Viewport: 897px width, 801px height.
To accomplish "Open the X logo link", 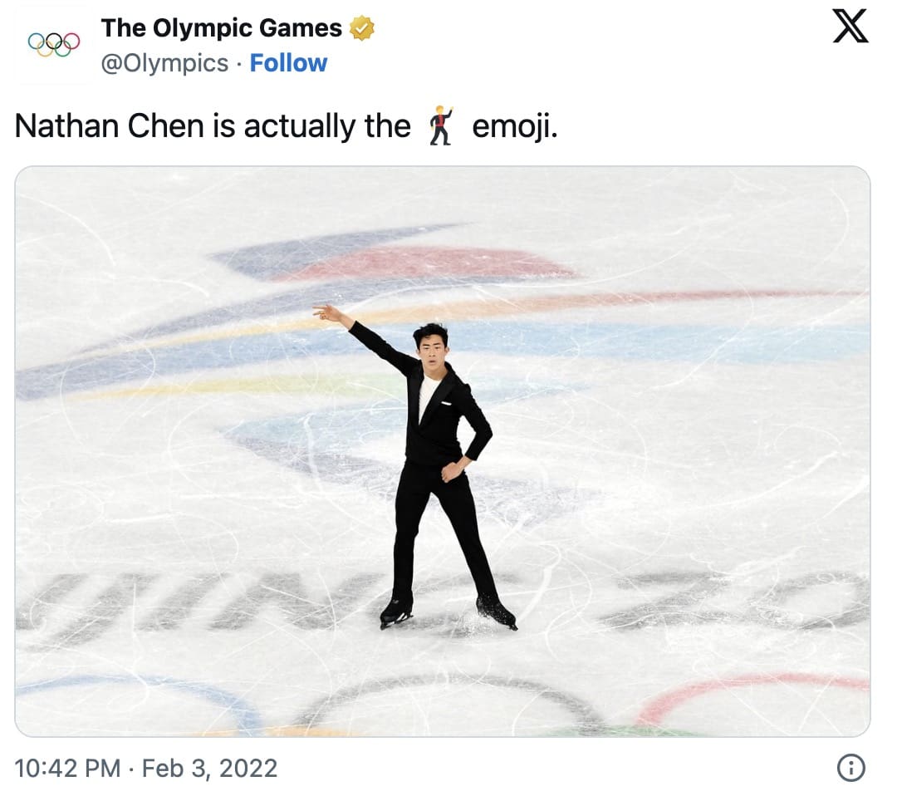I will click(x=850, y=27).
